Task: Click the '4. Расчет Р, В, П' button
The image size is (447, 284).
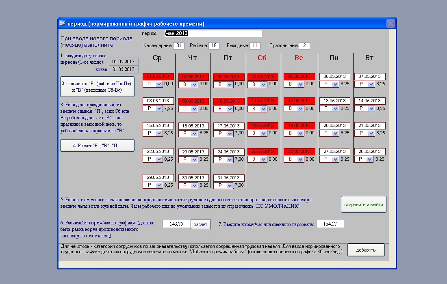Action: [x=97, y=145]
